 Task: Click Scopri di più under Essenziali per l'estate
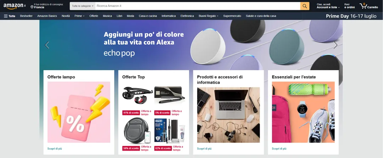(279, 148)
